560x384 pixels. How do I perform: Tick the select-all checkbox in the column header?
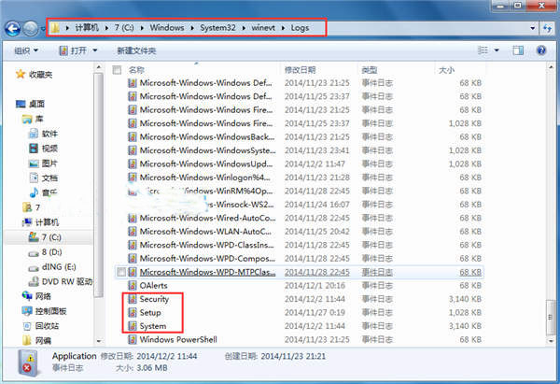(117, 70)
